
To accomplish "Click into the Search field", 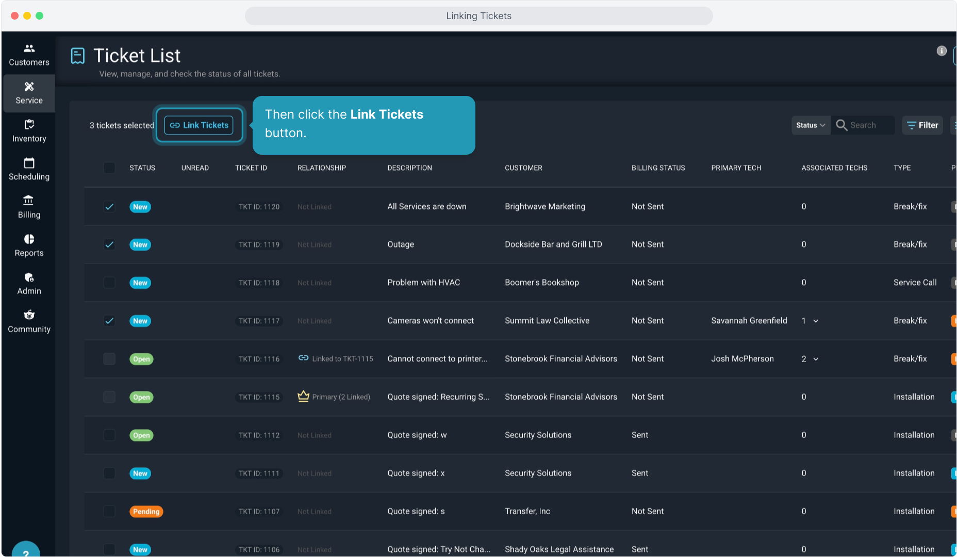I will tap(869, 125).
